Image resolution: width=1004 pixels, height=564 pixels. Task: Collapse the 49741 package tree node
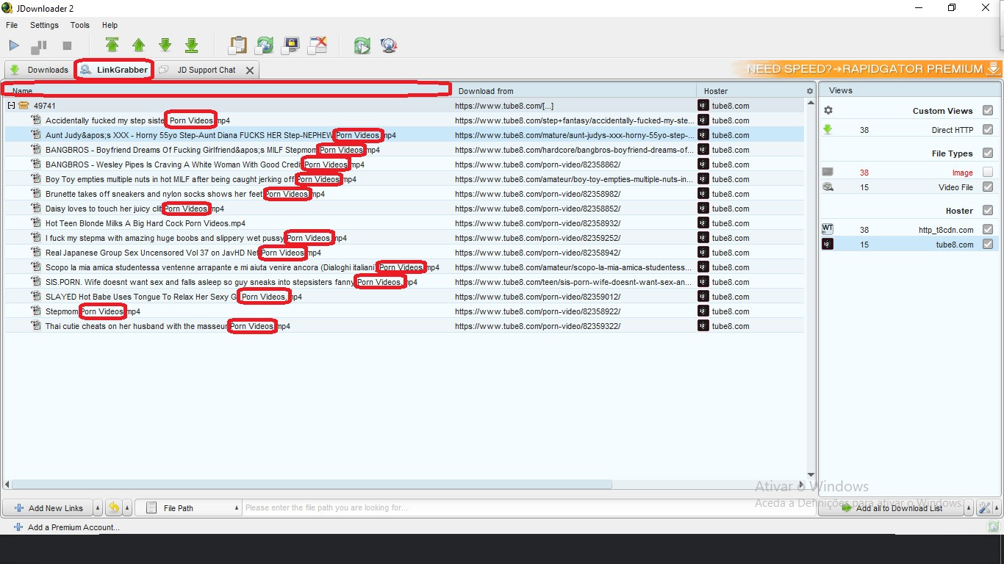coord(12,106)
